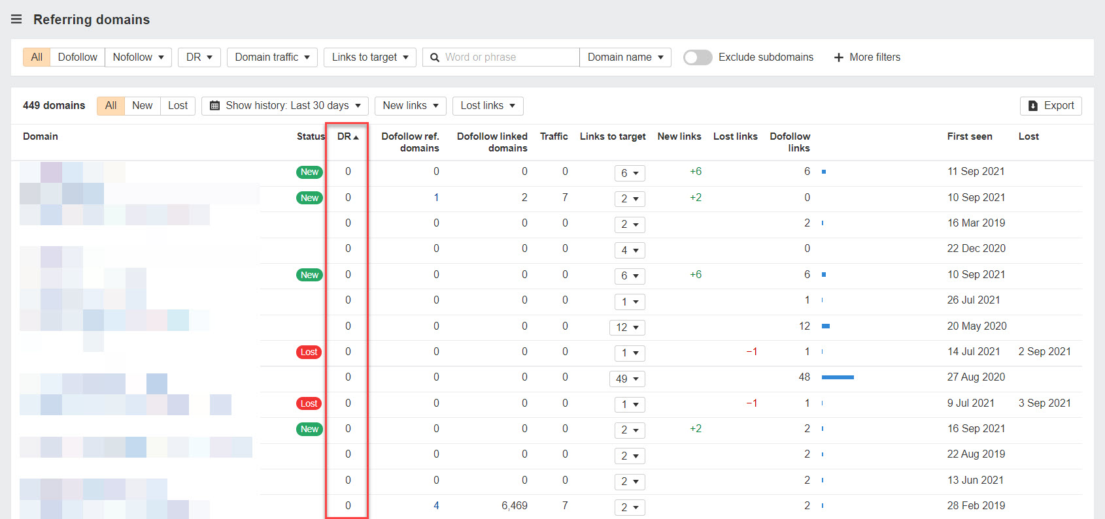
Task: Click the Export download icon
Action: click(x=1033, y=106)
